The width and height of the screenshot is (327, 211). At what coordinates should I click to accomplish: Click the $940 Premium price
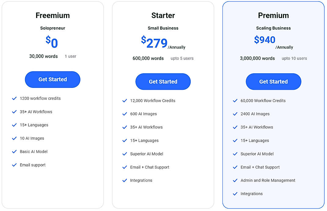265,40
